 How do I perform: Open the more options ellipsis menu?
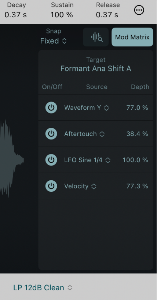139,10
